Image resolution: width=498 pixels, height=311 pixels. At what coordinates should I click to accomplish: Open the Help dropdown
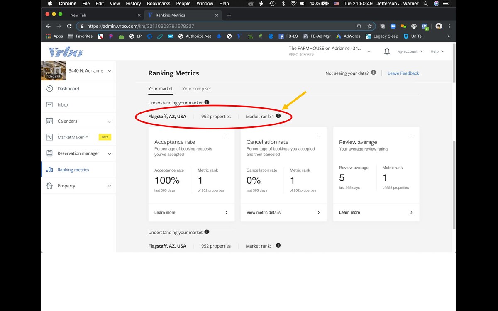[437, 51]
